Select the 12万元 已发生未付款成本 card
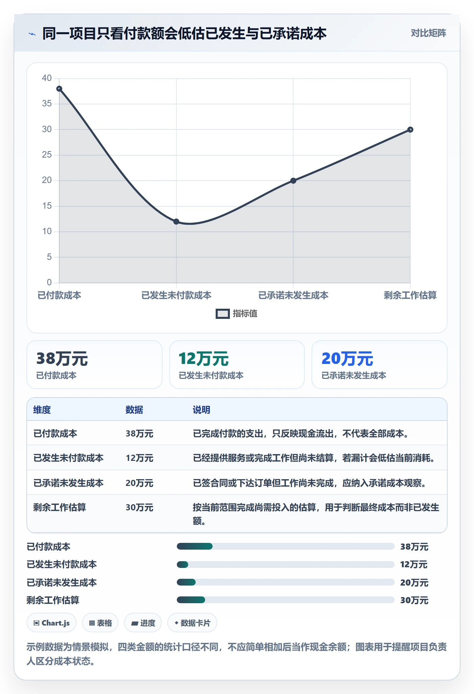474x694 pixels. pyautogui.click(x=237, y=365)
